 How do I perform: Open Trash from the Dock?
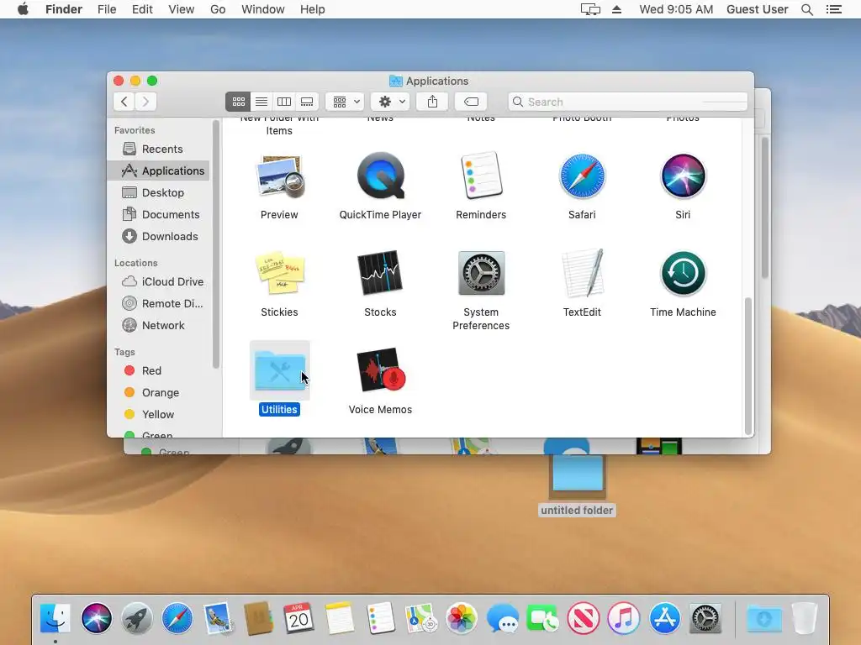805,618
